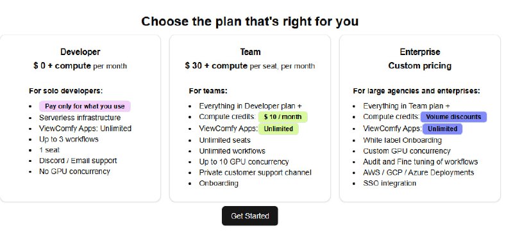Click the '$ 0 + compute' price text

click(62, 65)
